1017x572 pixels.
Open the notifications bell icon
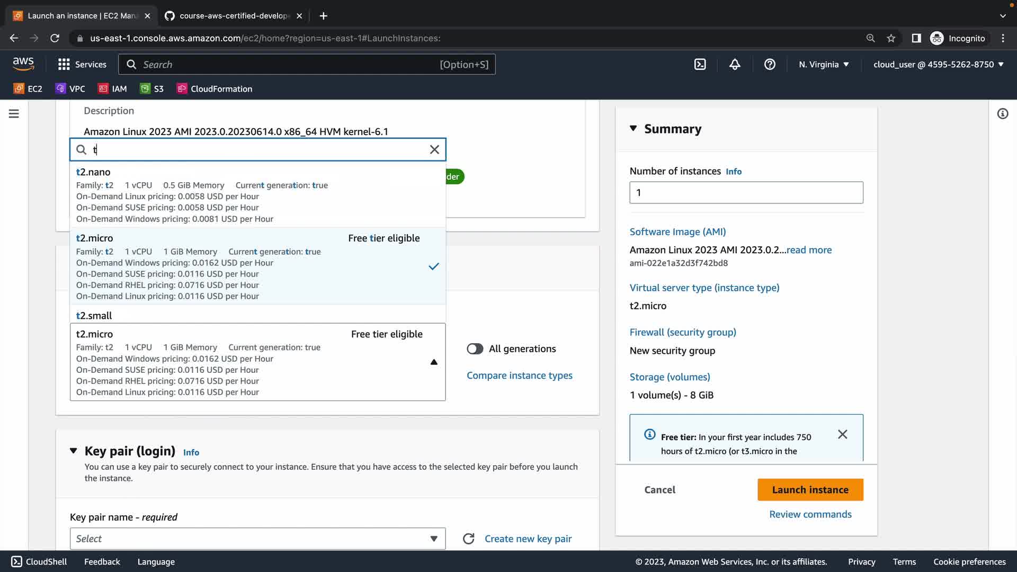tap(735, 65)
